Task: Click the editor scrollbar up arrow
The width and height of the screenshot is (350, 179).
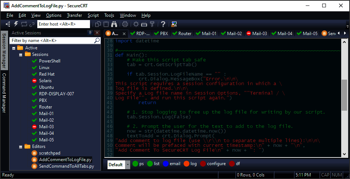Action: click(344, 42)
